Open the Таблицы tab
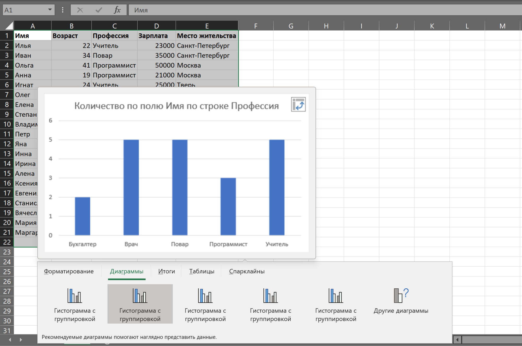Screen dimensions: 522x346 202,271
